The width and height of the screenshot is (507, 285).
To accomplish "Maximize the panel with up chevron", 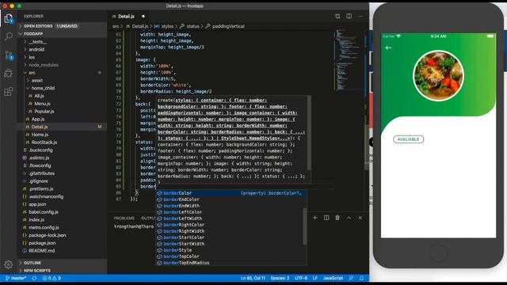I will [349, 218].
